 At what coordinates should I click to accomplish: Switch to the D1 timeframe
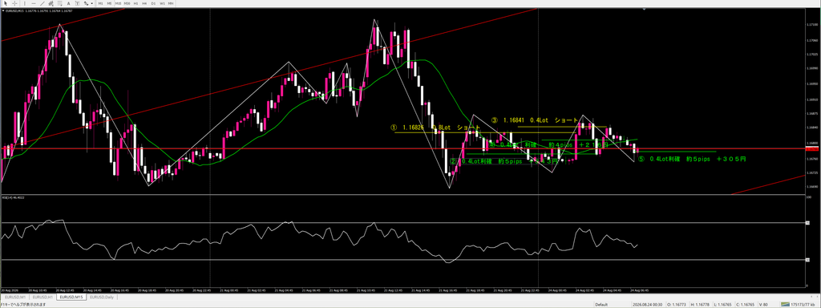pos(153,3)
